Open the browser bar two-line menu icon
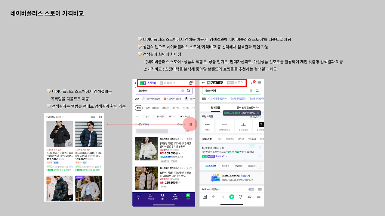Image resolution: width=385 pixels, height=216 pixels. click(x=258, y=197)
